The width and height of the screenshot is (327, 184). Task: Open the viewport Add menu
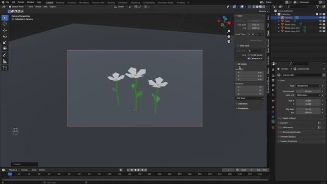tap(45, 7)
